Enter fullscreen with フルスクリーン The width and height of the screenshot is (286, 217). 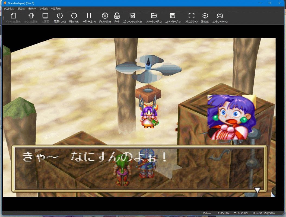click(x=192, y=18)
